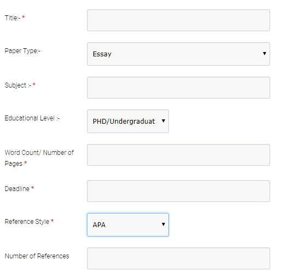The height and width of the screenshot is (271, 287).
Task: Click the arrow icon of the Essay dropdown
Action: pyautogui.click(x=264, y=53)
